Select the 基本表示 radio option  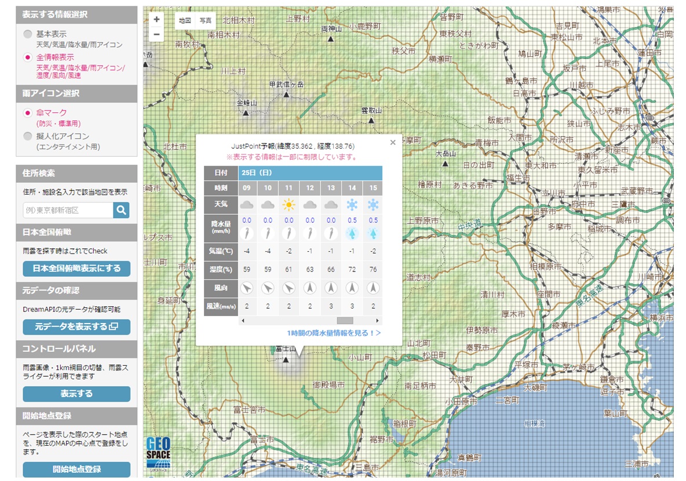[x=28, y=34]
